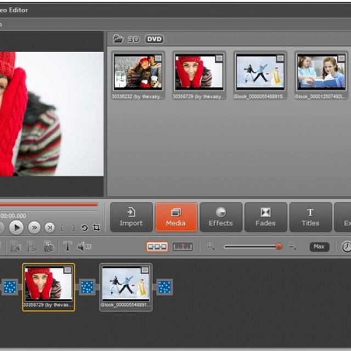The height and width of the screenshot is (351, 351).
Task: Switch to storyboard view mode
Action: point(157,247)
